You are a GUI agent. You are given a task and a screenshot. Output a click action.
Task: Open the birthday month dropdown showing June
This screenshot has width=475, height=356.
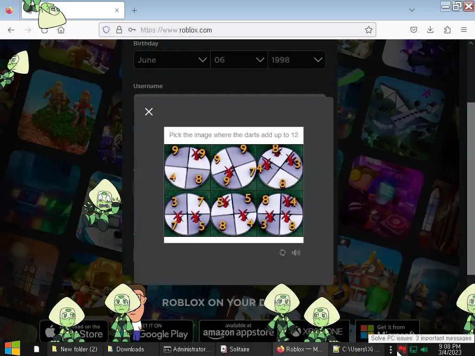click(172, 60)
